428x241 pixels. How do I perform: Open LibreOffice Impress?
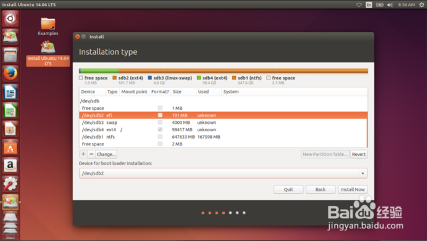pos(10,129)
